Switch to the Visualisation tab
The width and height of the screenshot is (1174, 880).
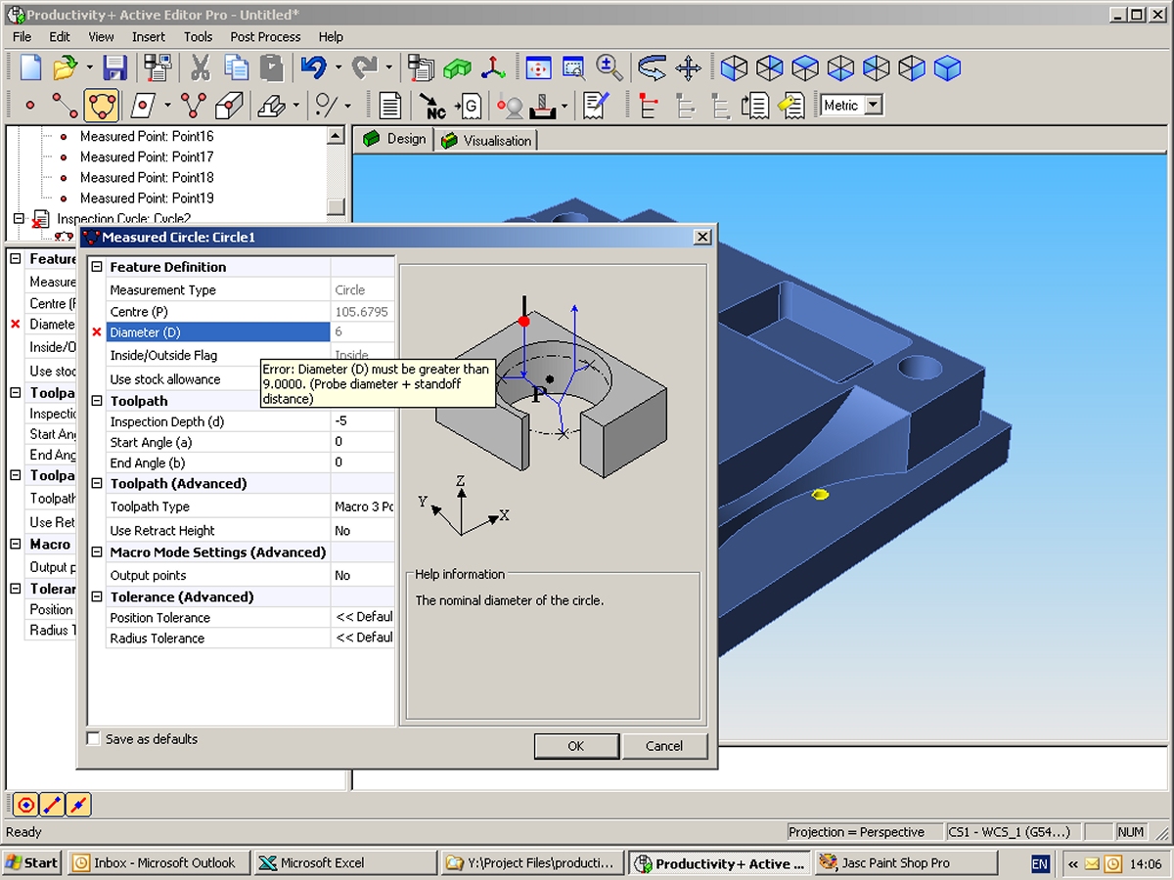coord(487,140)
